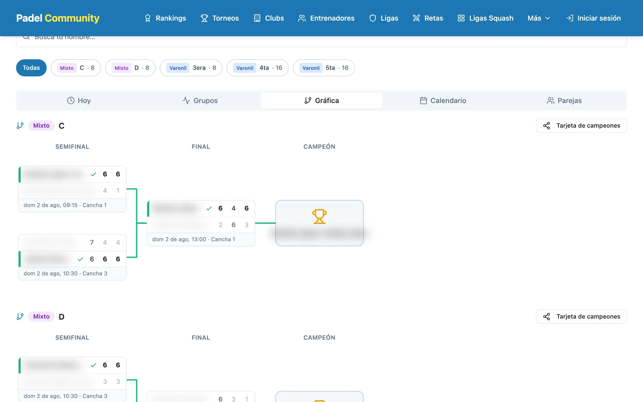This screenshot has width=643, height=402.
Task: Switch to the Hoy tab
Action: pos(79,100)
